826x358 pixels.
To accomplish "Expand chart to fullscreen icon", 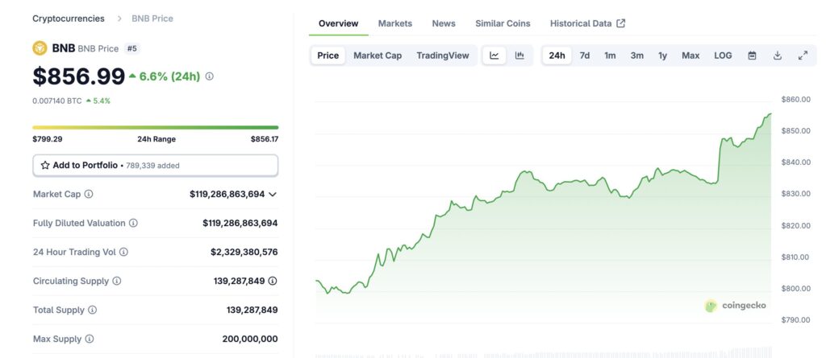I will tap(803, 56).
